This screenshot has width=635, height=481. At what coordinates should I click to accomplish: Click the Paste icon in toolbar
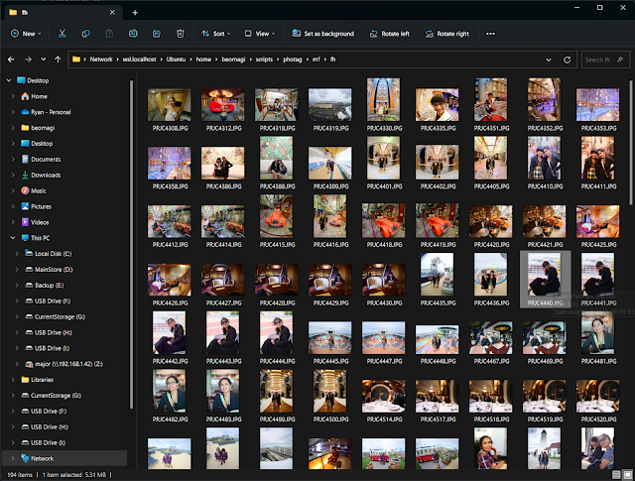[x=109, y=34]
